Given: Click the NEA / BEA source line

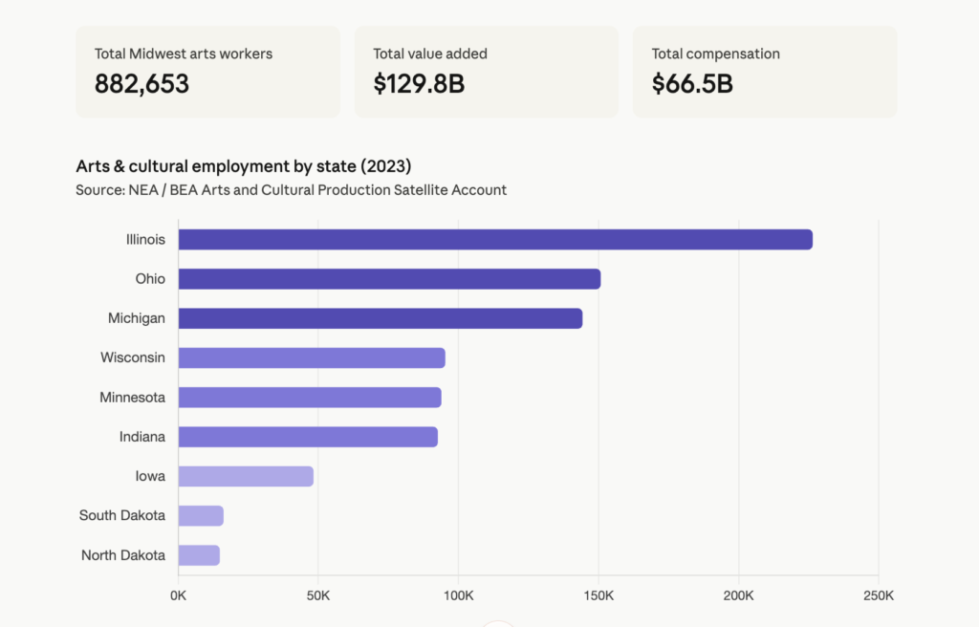Looking at the screenshot, I should tap(291, 189).
